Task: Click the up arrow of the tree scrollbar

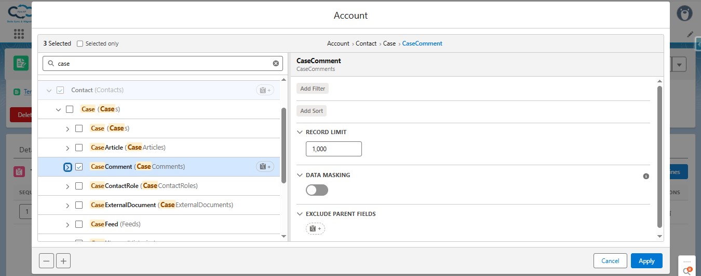Action: [284, 80]
